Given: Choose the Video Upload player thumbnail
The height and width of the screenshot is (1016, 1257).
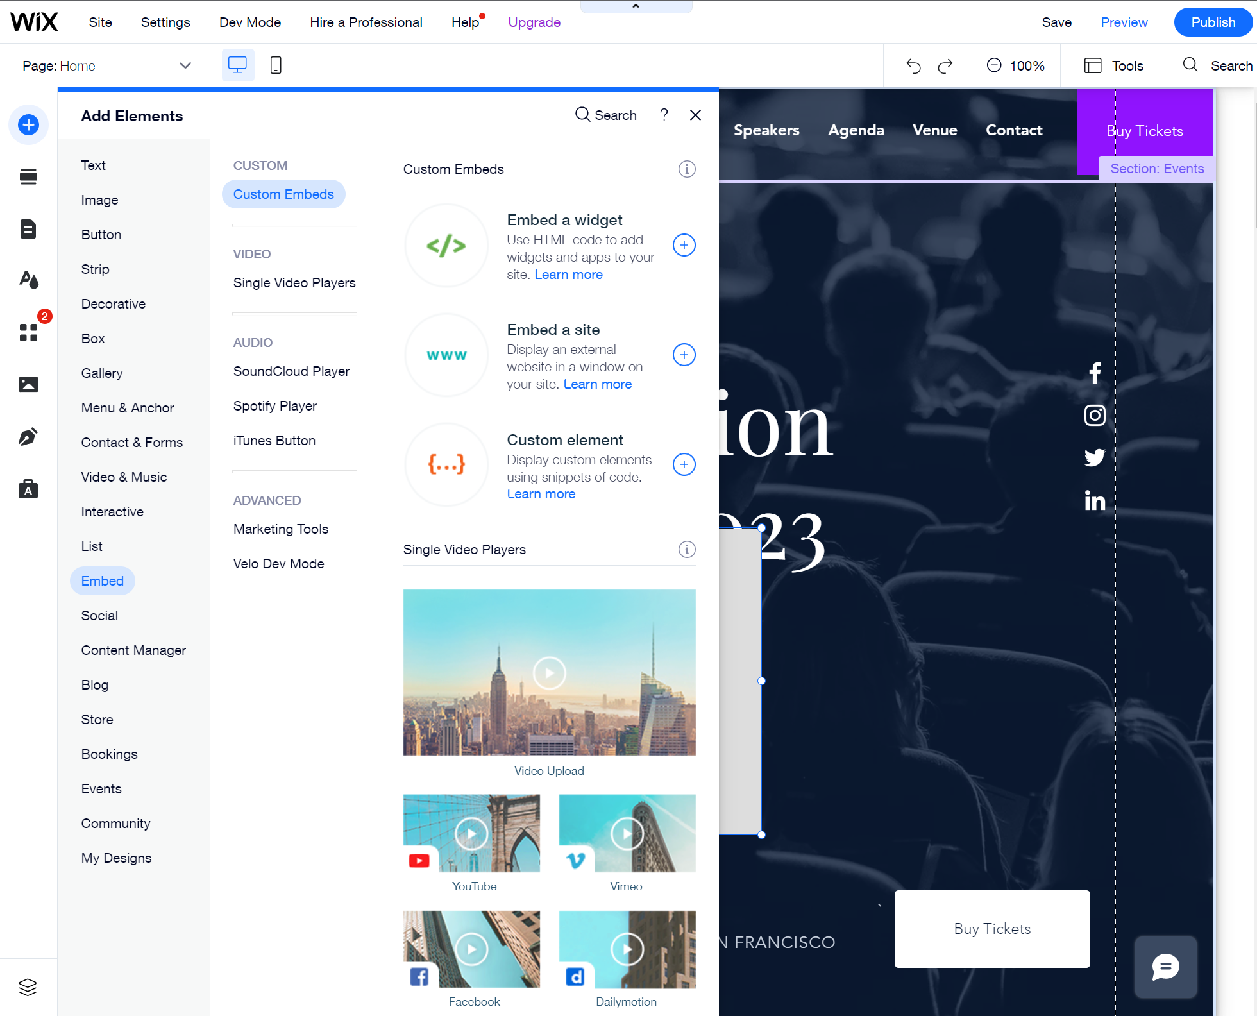Looking at the screenshot, I should [550, 672].
